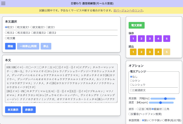Select the 欧文2 radio option

[48, 33]
